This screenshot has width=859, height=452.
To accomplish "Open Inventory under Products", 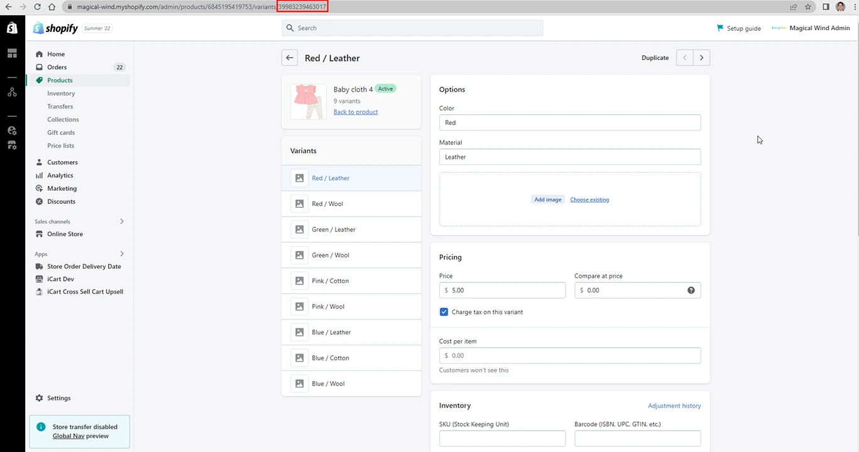I will 61,94.
